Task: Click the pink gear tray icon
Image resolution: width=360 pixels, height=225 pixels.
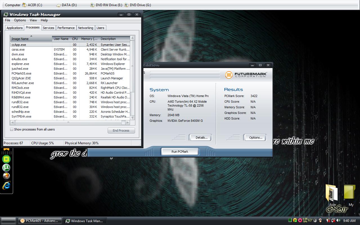Action: click(300, 220)
